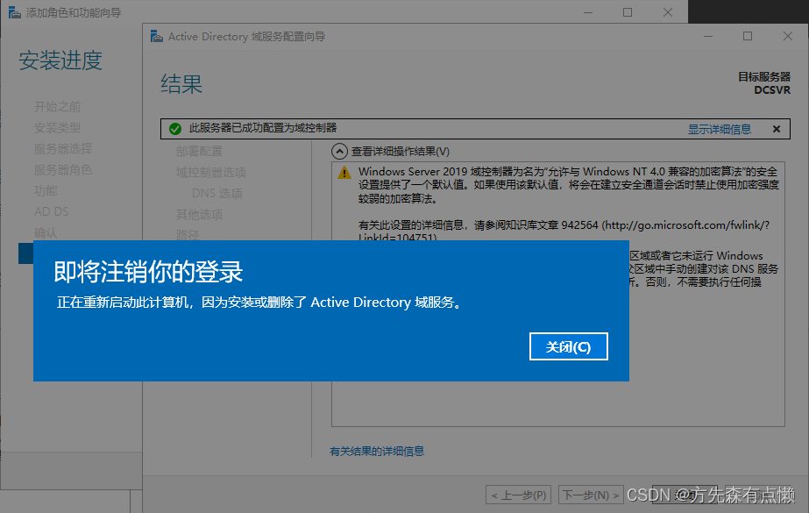Image resolution: width=809 pixels, height=513 pixels.
Task: Select 安装类型 in Add Roles wizard
Action: tap(57, 127)
